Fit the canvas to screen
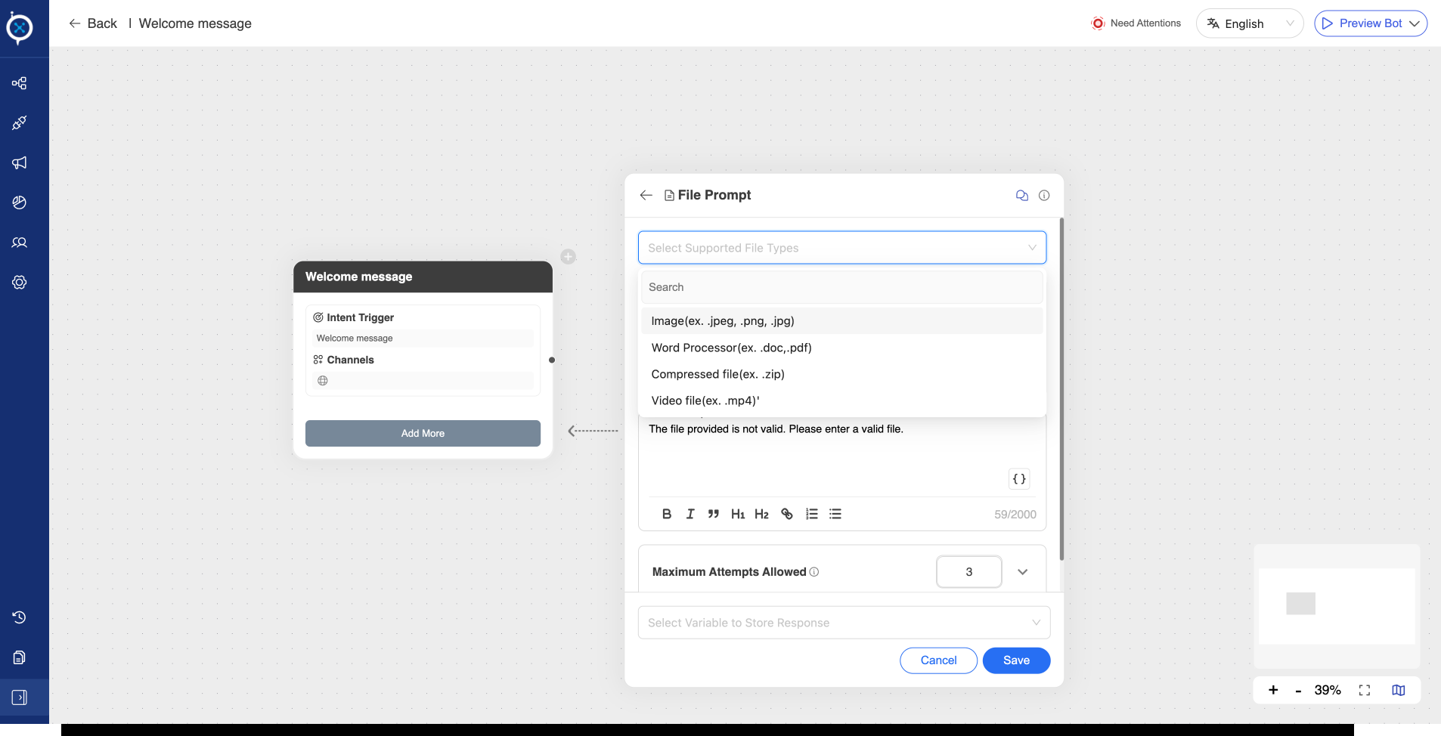 [x=1365, y=690]
